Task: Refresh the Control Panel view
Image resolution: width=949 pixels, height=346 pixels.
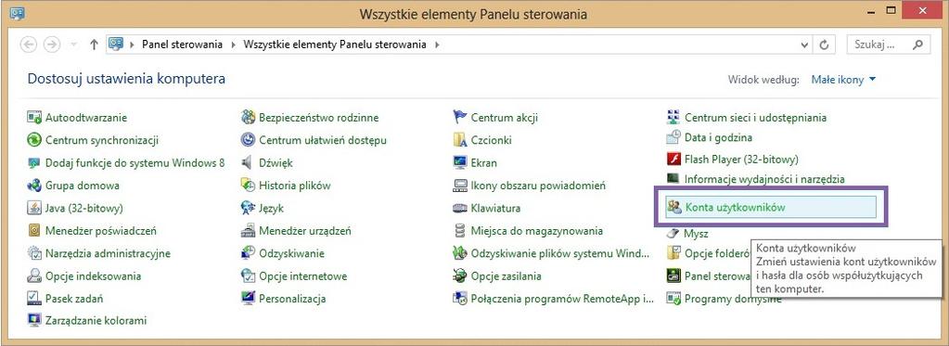Action: [x=824, y=45]
